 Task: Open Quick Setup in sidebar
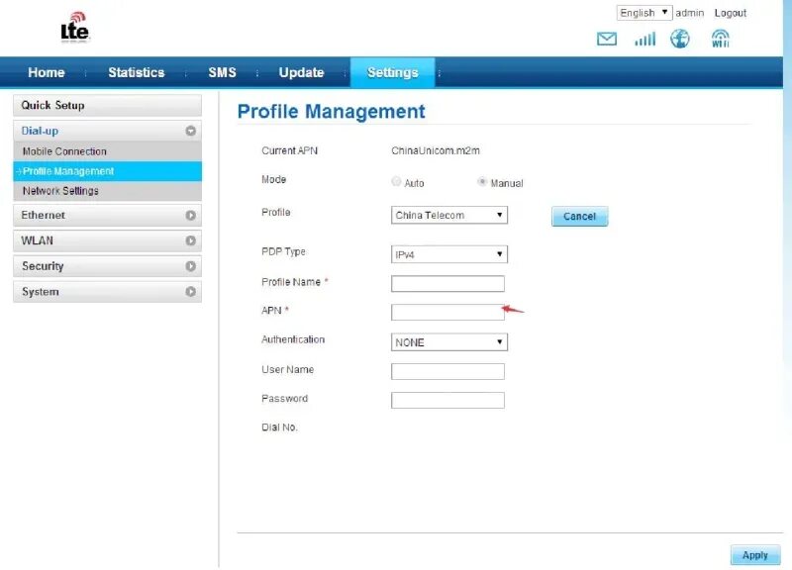pos(107,106)
